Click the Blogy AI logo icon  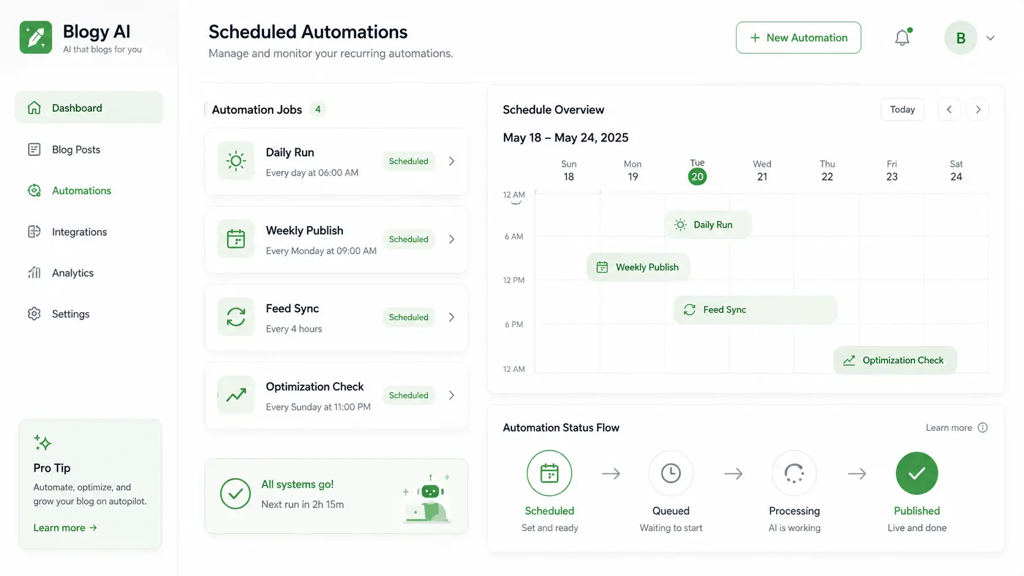pos(36,37)
